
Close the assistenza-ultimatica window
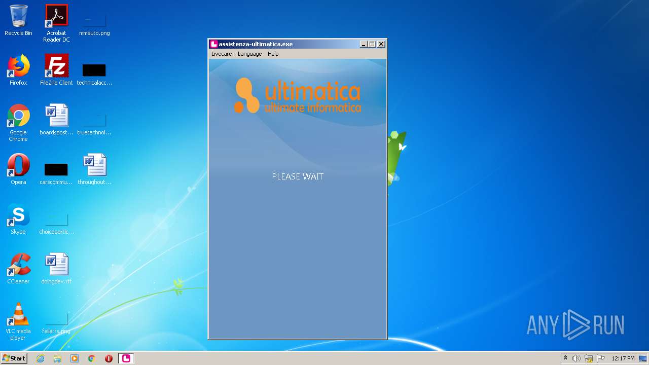tap(381, 44)
